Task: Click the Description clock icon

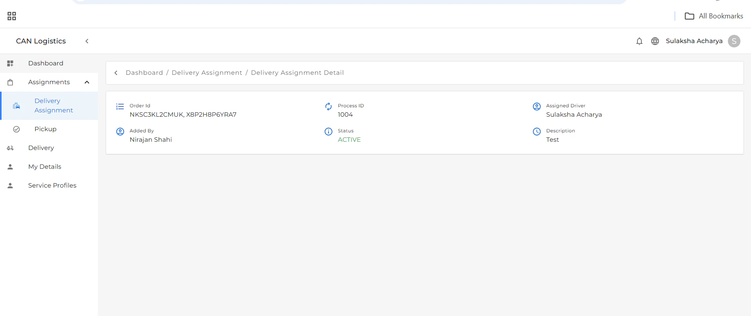Action: tap(537, 132)
